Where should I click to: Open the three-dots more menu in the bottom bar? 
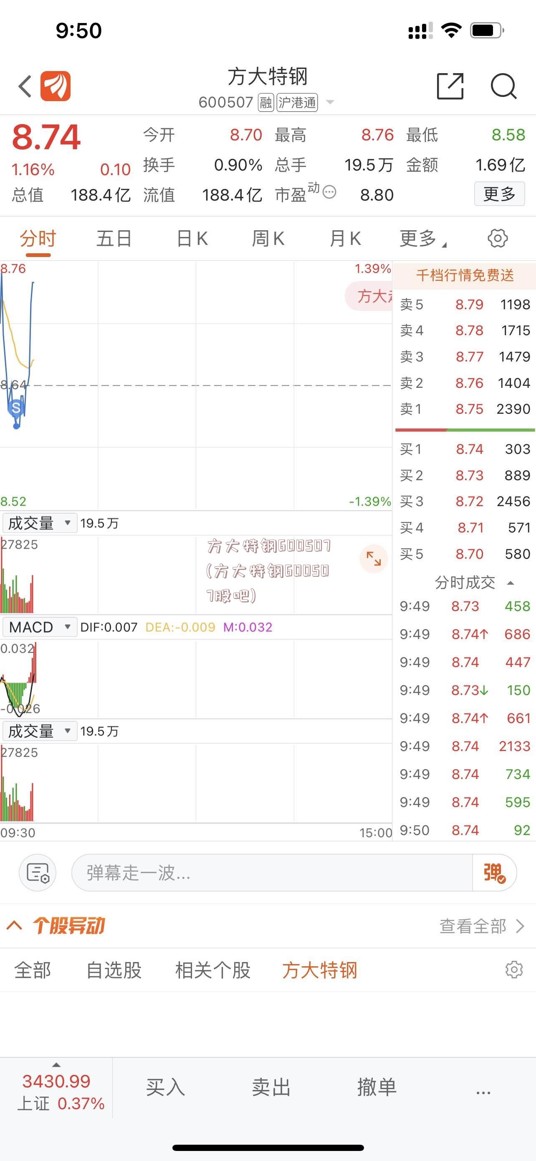(483, 1092)
